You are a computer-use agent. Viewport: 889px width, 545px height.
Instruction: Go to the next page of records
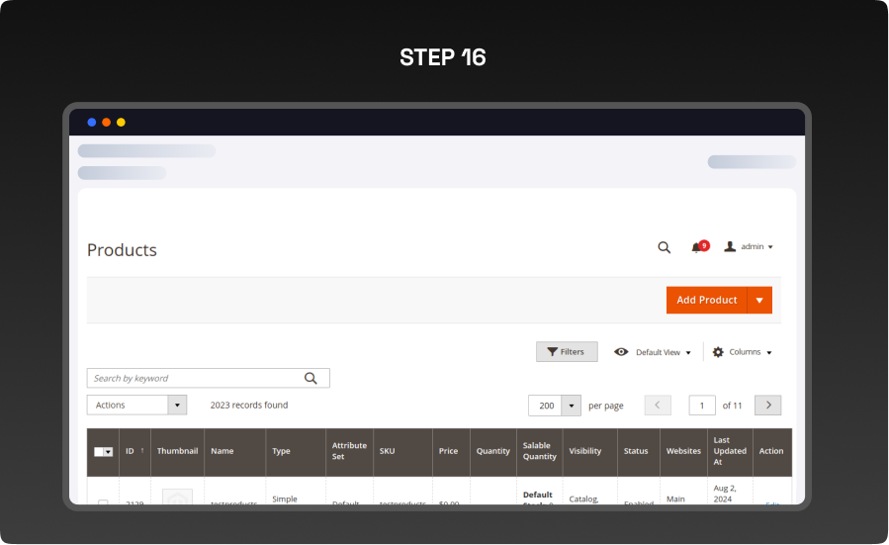tap(767, 406)
